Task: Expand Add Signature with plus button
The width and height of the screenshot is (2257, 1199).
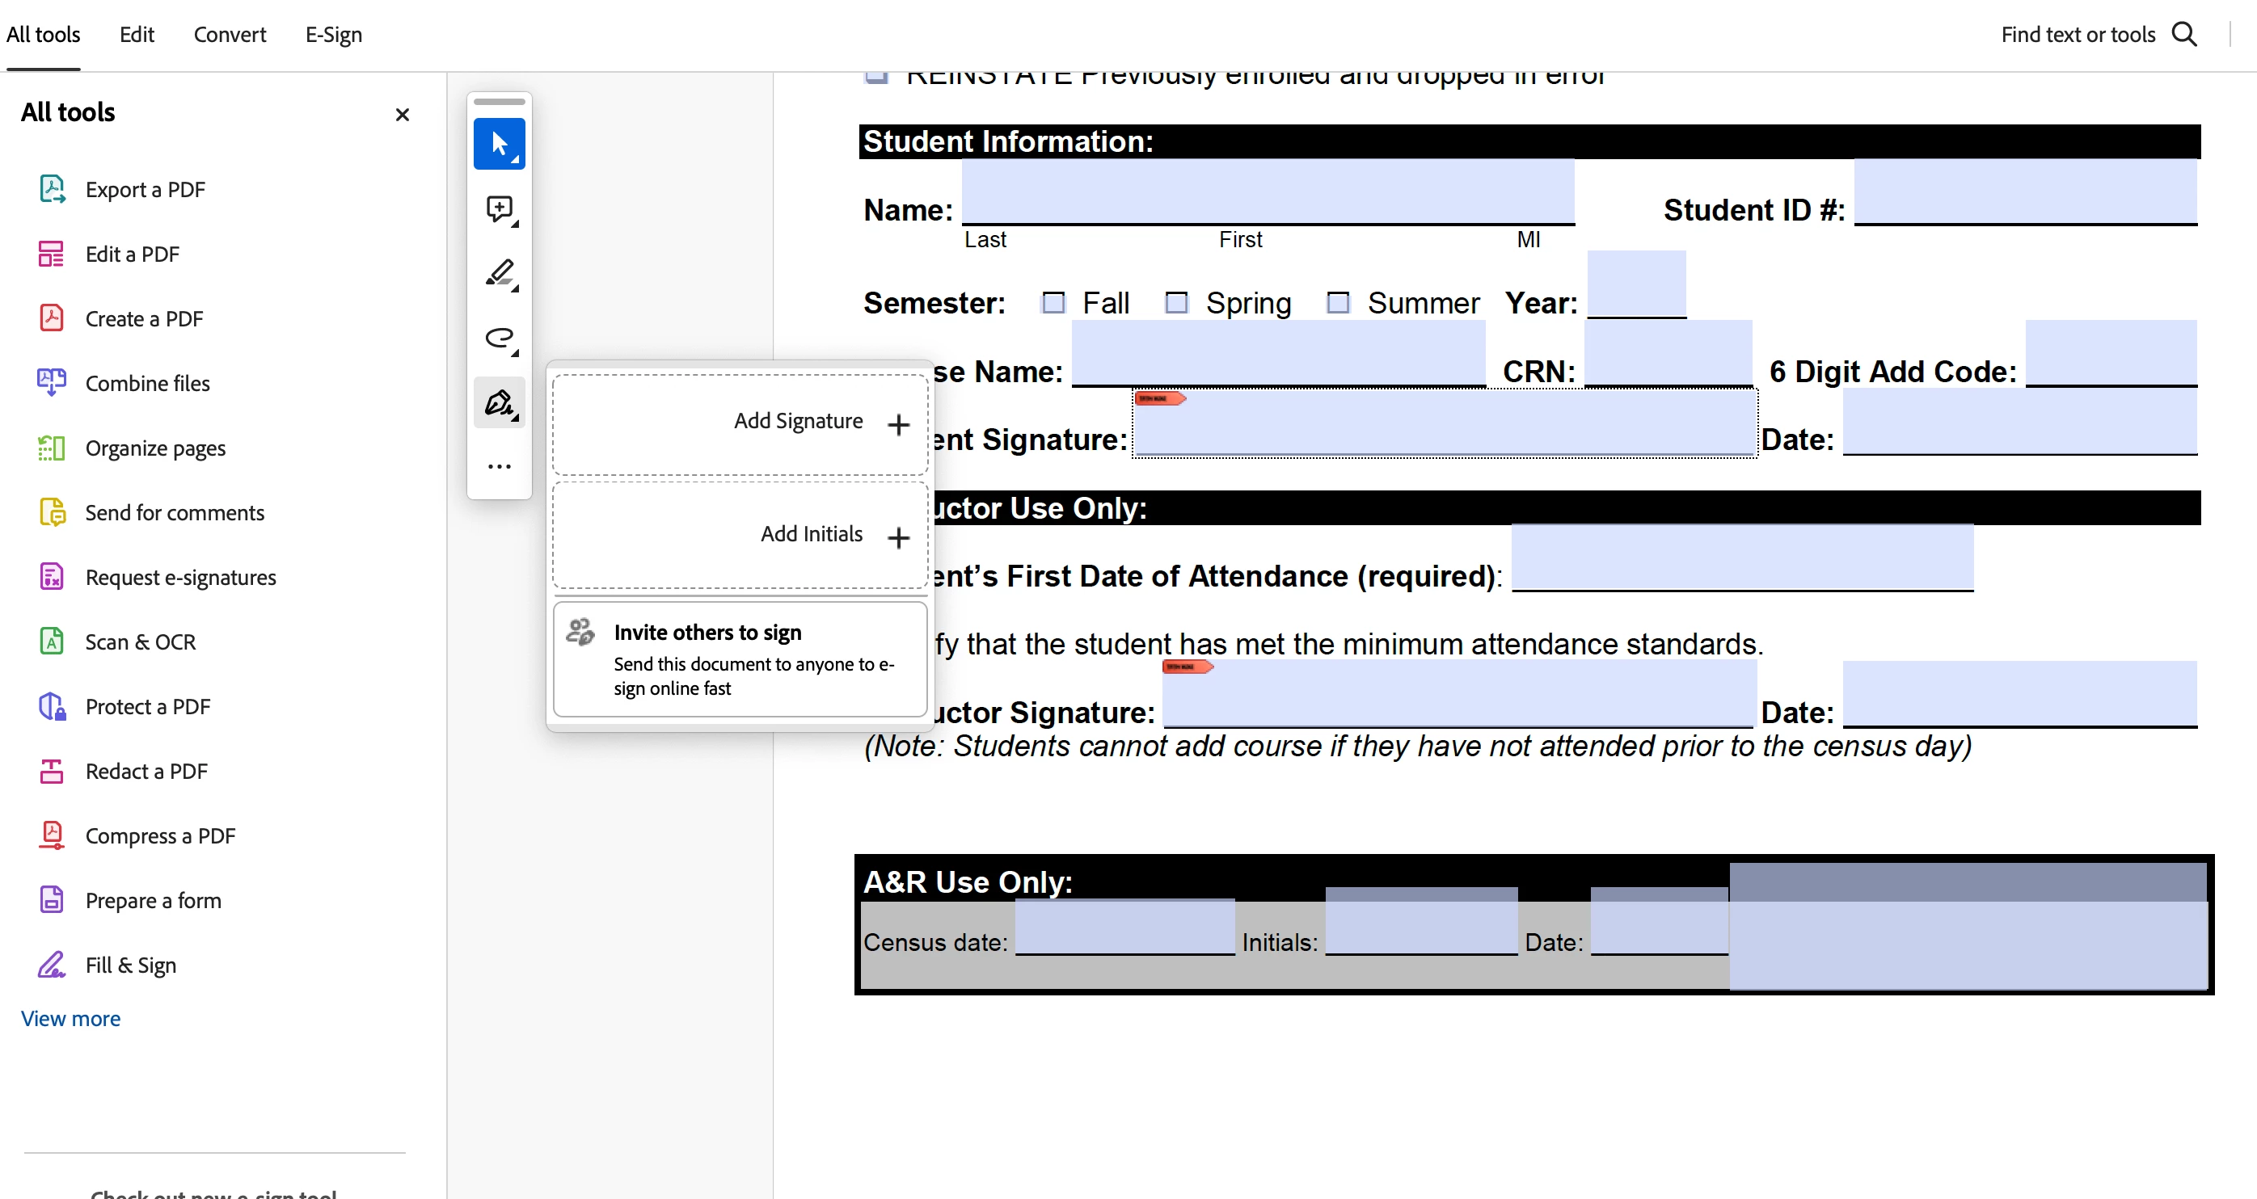Action: [898, 425]
